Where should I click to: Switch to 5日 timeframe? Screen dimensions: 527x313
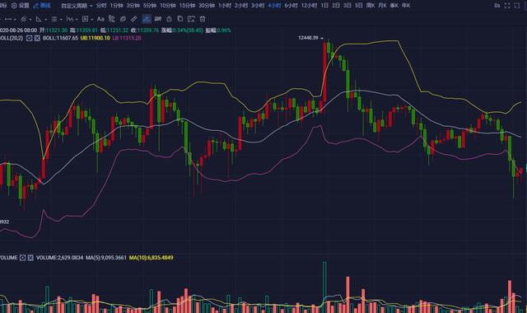(x=359, y=6)
